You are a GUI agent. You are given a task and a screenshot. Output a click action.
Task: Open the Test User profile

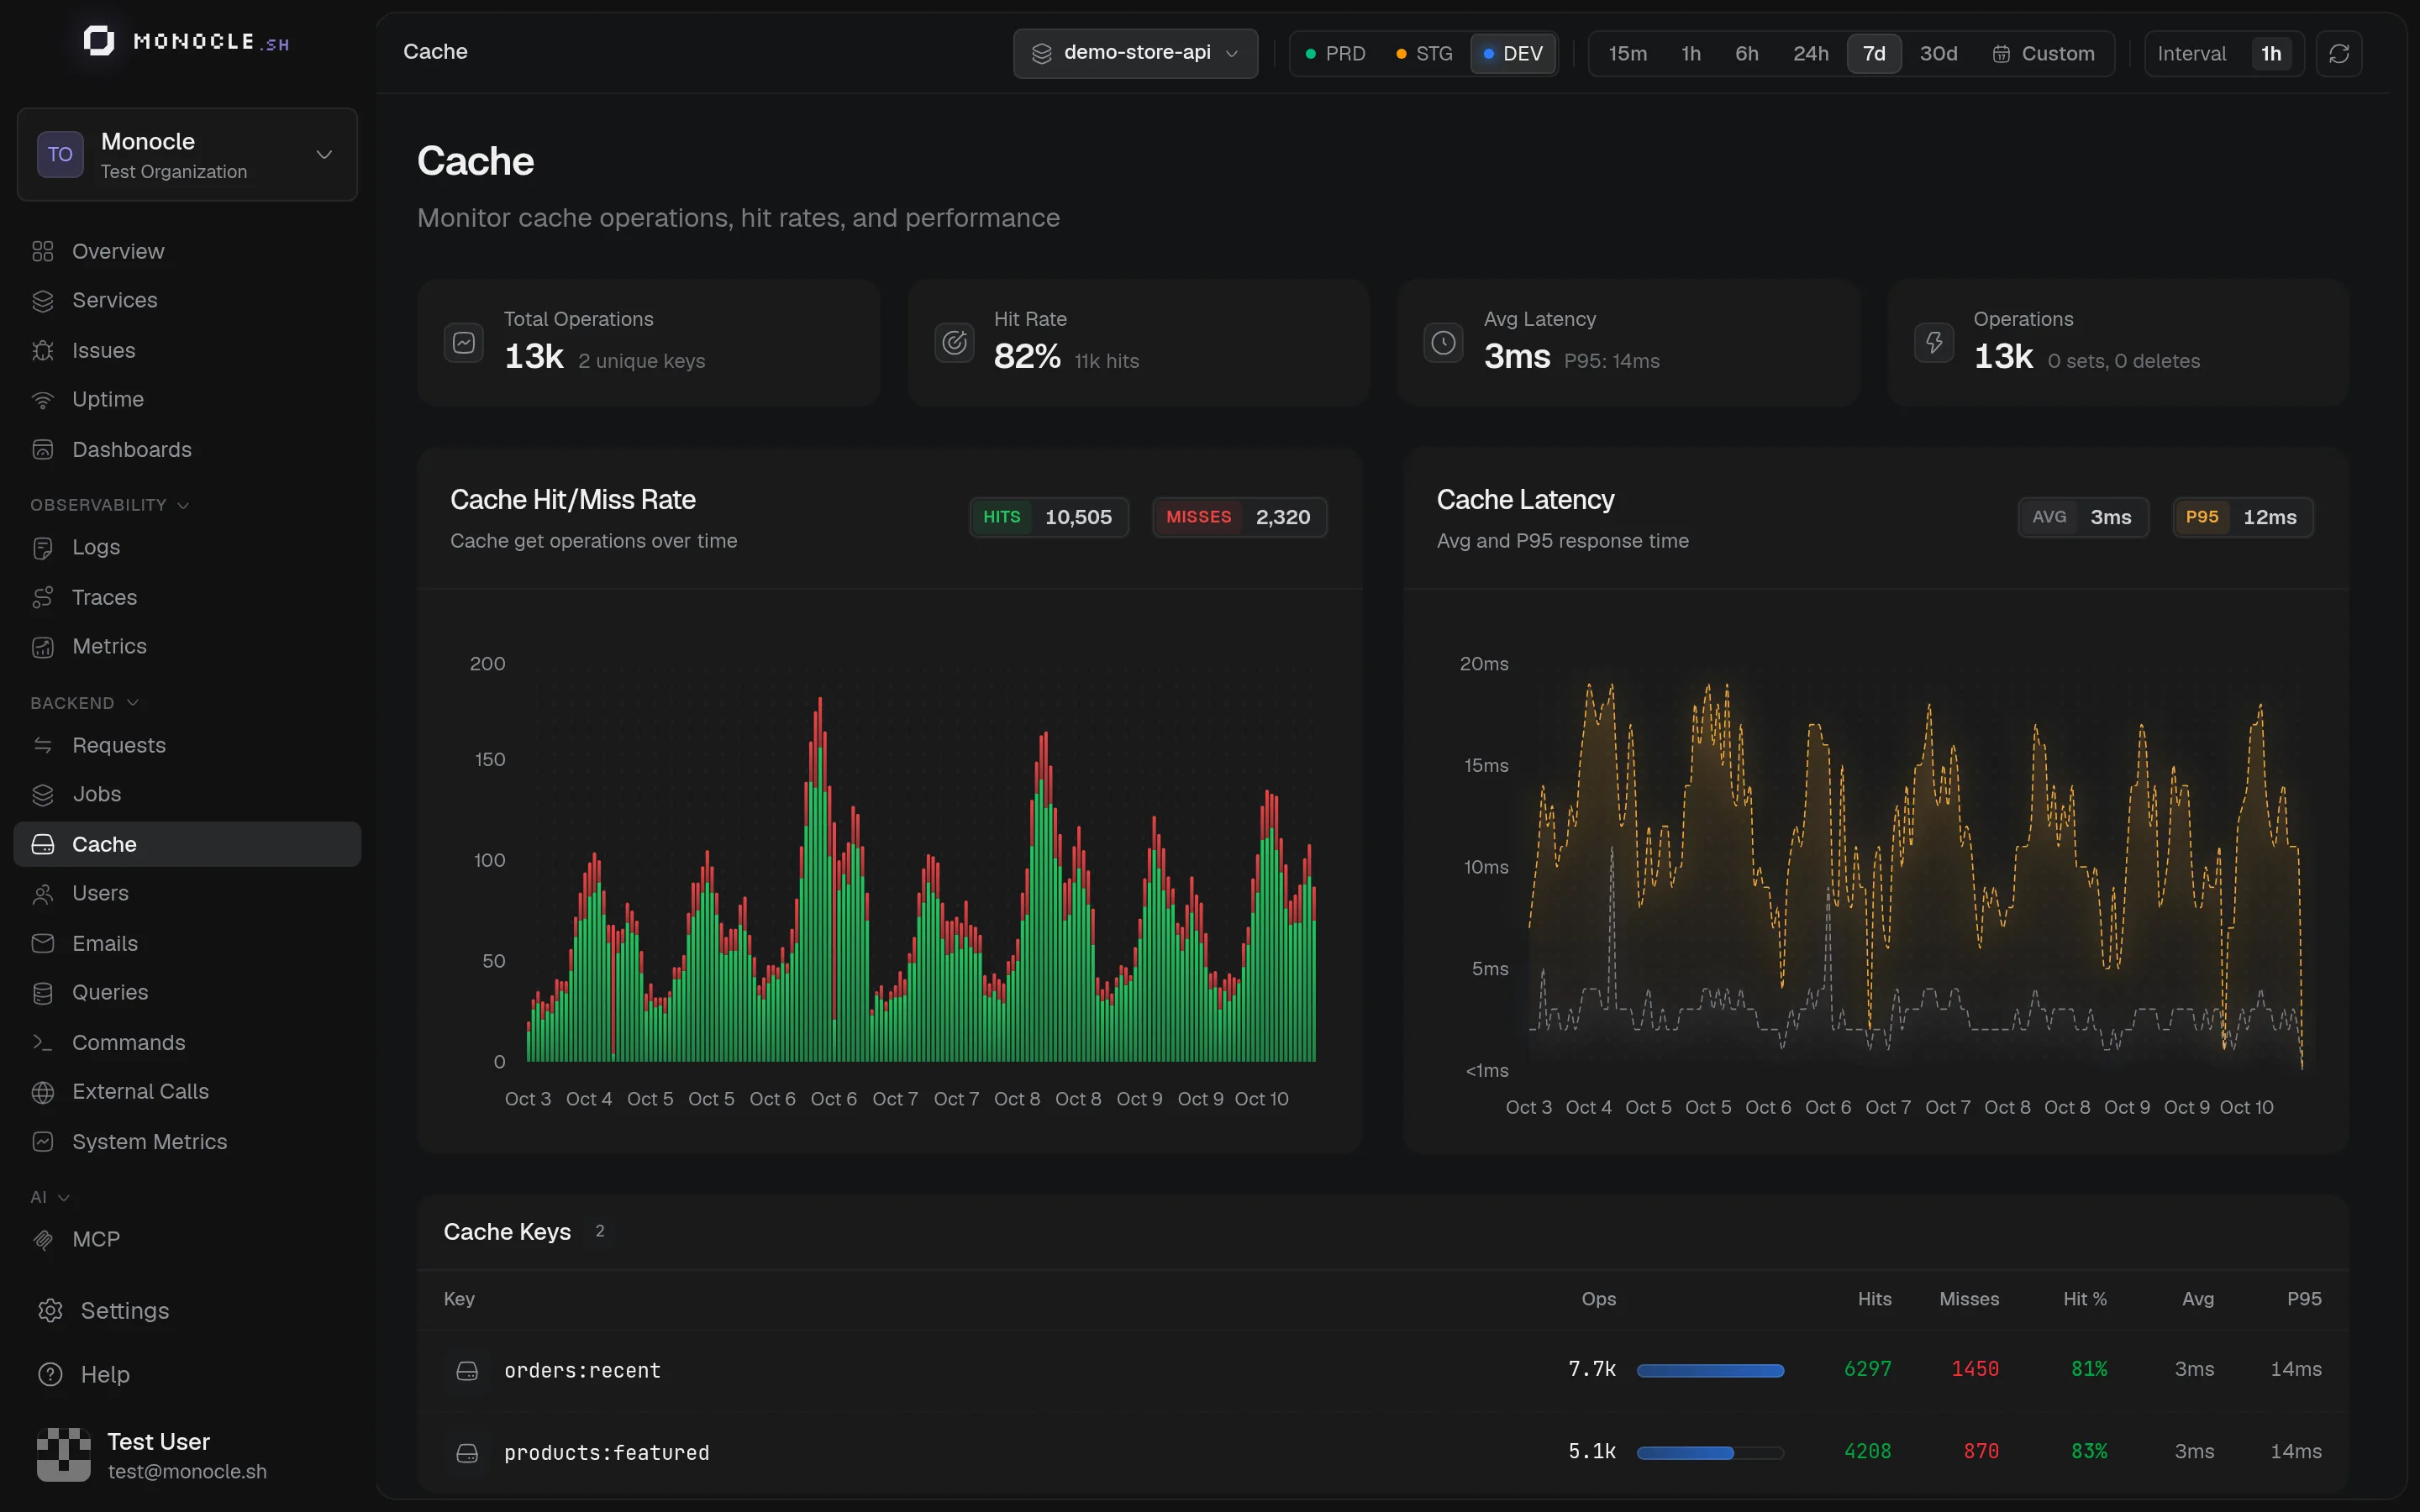pyautogui.click(x=187, y=1455)
